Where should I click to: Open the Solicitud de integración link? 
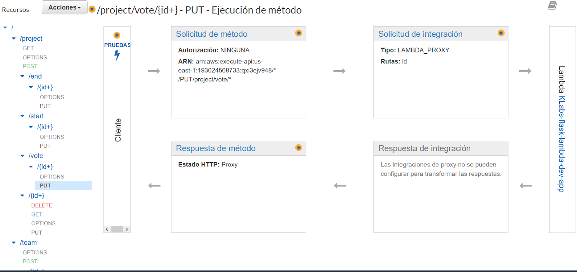coord(420,34)
